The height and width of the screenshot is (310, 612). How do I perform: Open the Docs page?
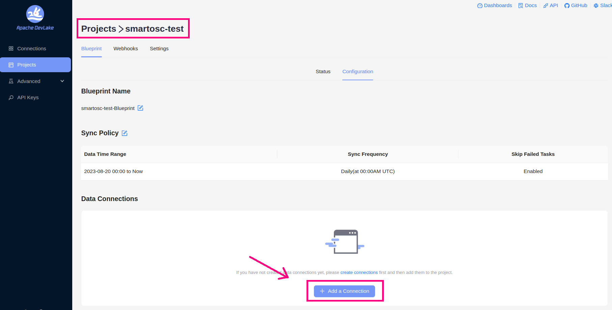[527, 5]
